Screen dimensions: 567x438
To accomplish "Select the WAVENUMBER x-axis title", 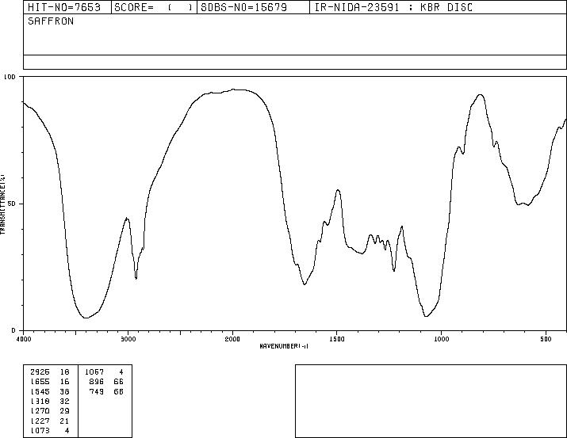I will click(x=284, y=346).
